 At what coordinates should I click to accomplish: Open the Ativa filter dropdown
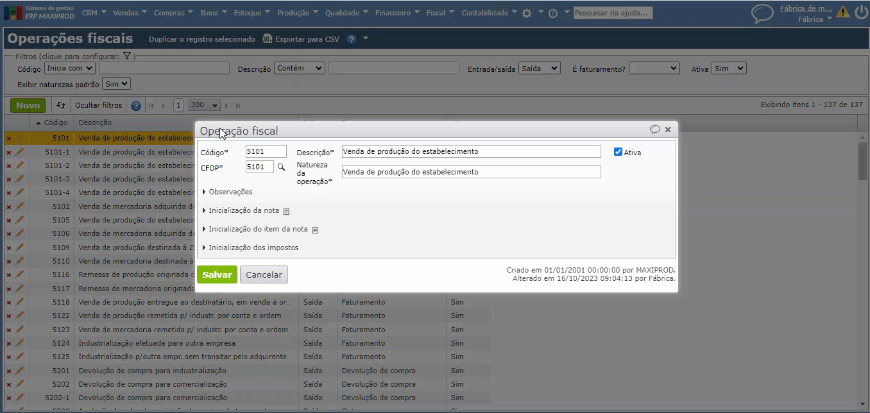pos(729,68)
